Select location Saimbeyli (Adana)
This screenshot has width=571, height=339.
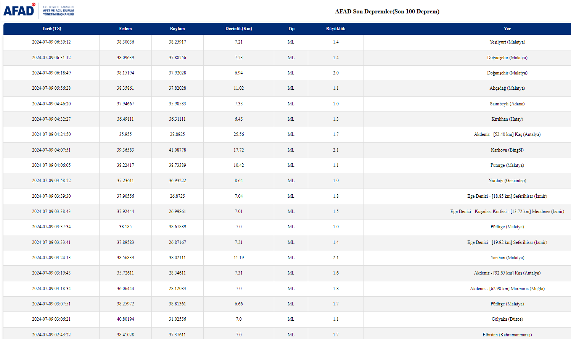[507, 104]
